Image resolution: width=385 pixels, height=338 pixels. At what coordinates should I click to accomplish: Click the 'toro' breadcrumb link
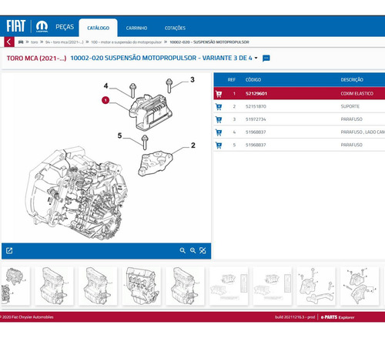tap(35, 42)
